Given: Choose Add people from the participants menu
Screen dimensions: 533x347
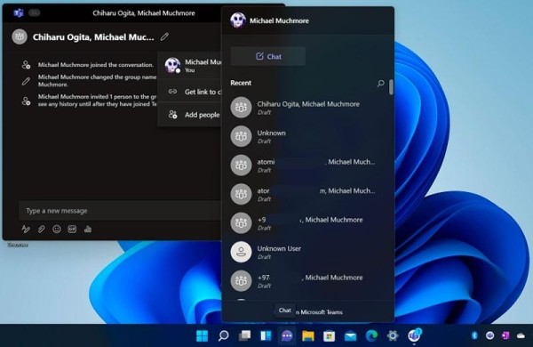Looking at the screenshot, I should coord(190,115).
